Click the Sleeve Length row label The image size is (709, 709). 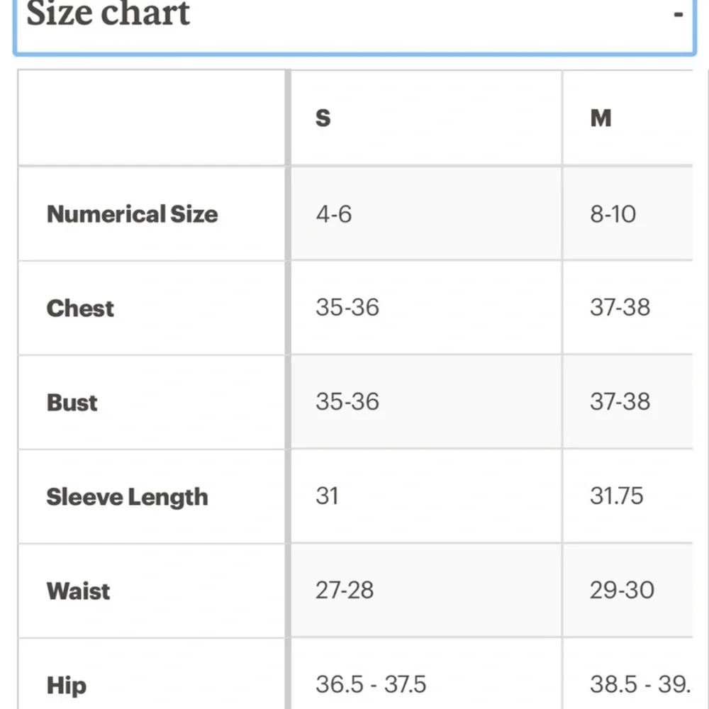(127, 497)
